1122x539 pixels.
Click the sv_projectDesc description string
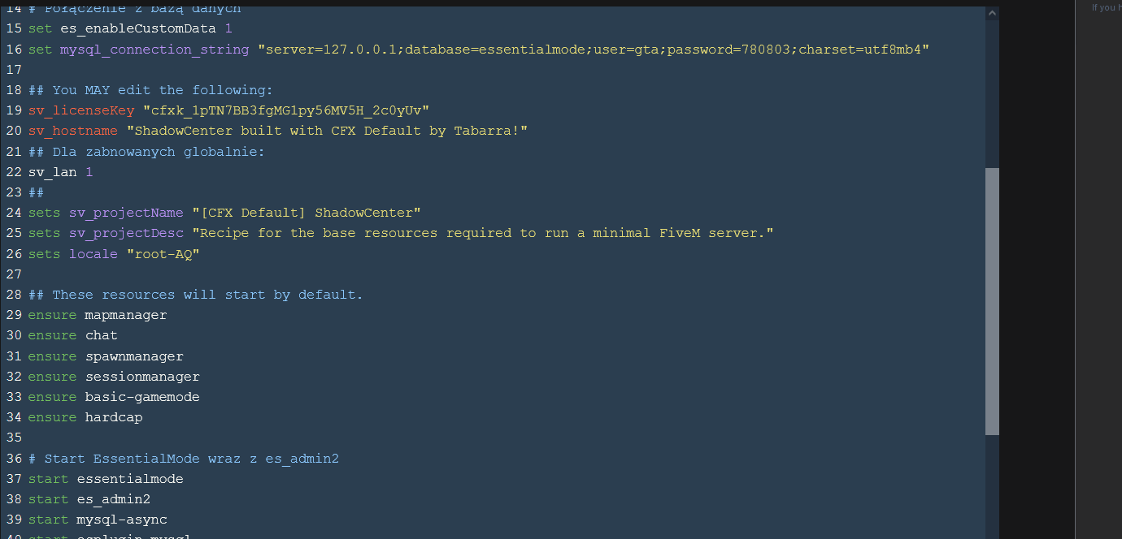(x=483, y=233)
